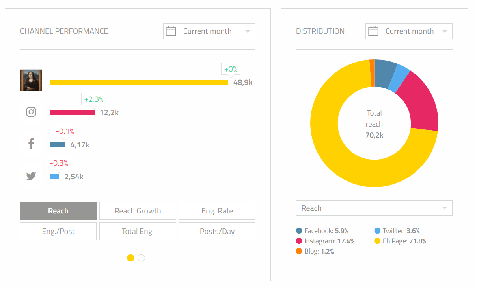The image size is (477, 287).
Task: Click the Twitter bird icon
Action: point(31,176)
